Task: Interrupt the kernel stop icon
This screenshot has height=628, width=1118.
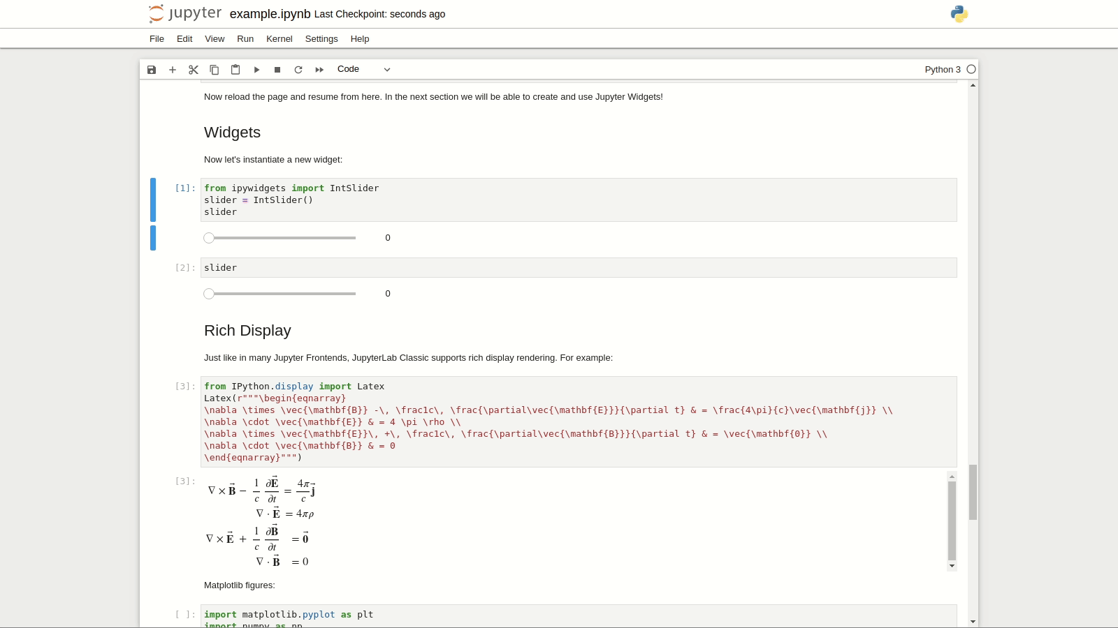Action: click(277, 70)
